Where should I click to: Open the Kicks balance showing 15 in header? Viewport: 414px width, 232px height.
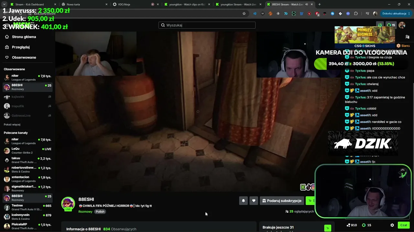(391, 25)
